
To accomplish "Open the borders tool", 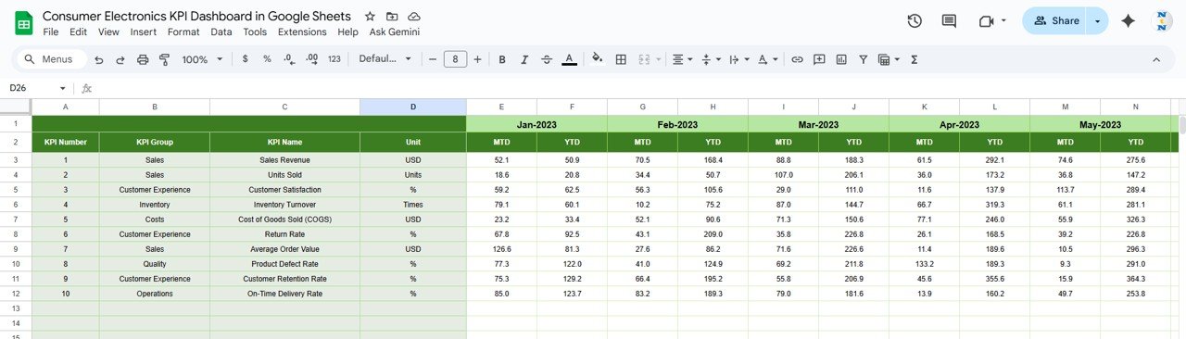I will pyautogui.click(x=621, y=59).
